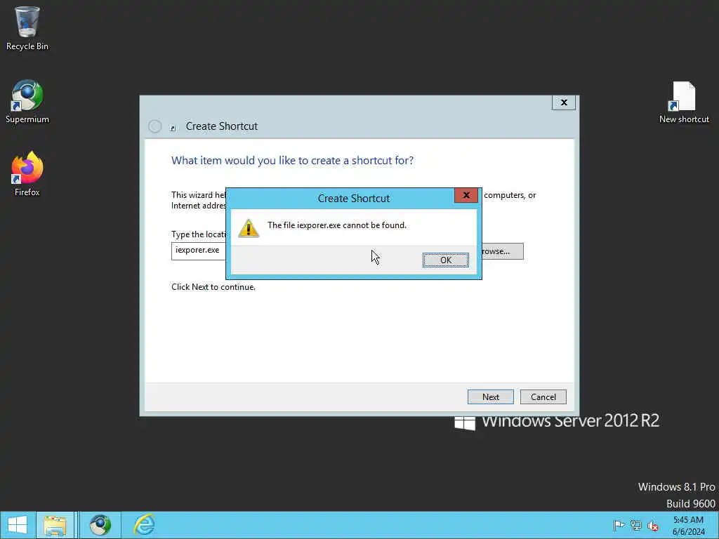Open the Windows Start button

(18, 525)
